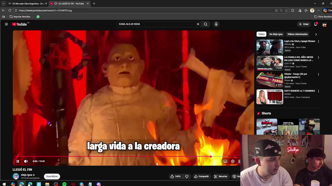Click Crear button
This screenshot has width=332, height=186.
304,24
